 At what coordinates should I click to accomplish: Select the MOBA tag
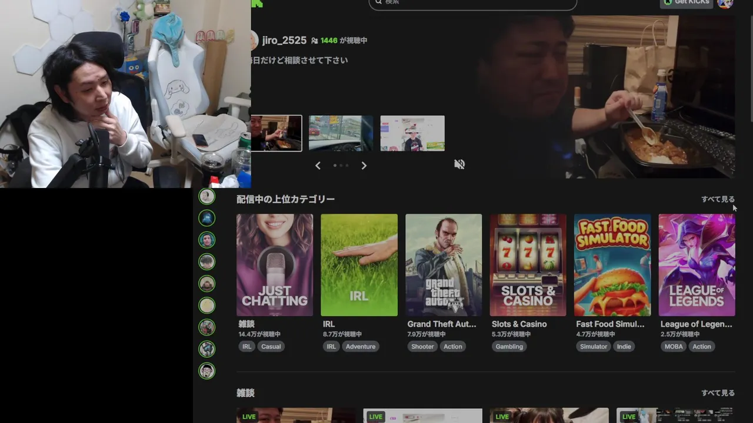pyautogui.click(x=674, y=347)
